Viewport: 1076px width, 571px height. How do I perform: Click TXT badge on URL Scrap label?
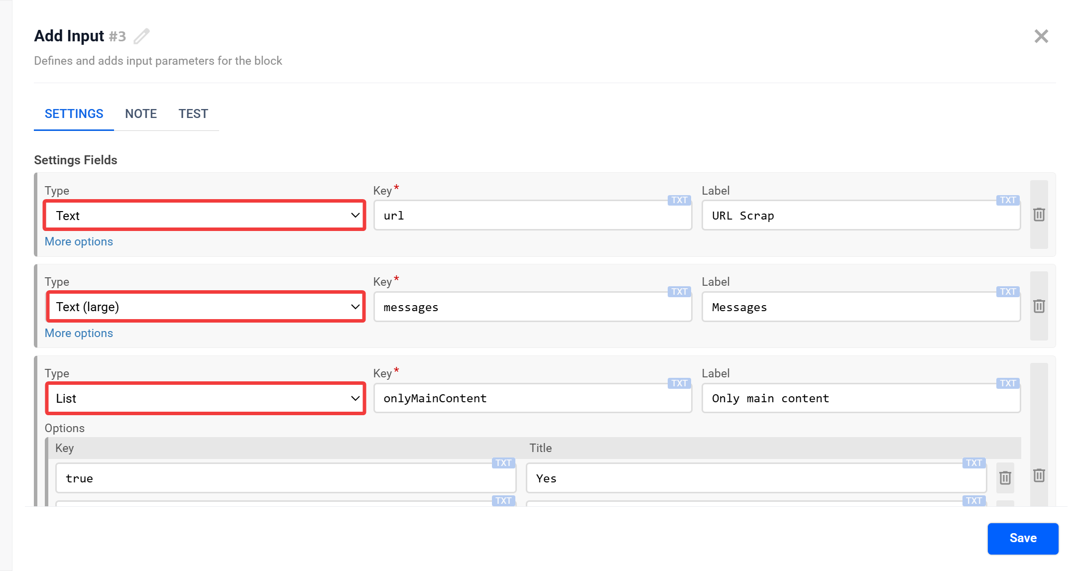click(1007, 200)
